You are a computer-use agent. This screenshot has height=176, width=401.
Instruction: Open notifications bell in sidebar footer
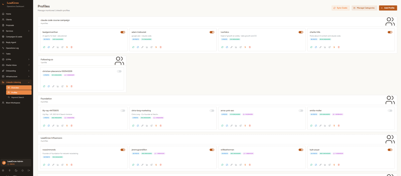pyautogui.click(x=22, y=170)
